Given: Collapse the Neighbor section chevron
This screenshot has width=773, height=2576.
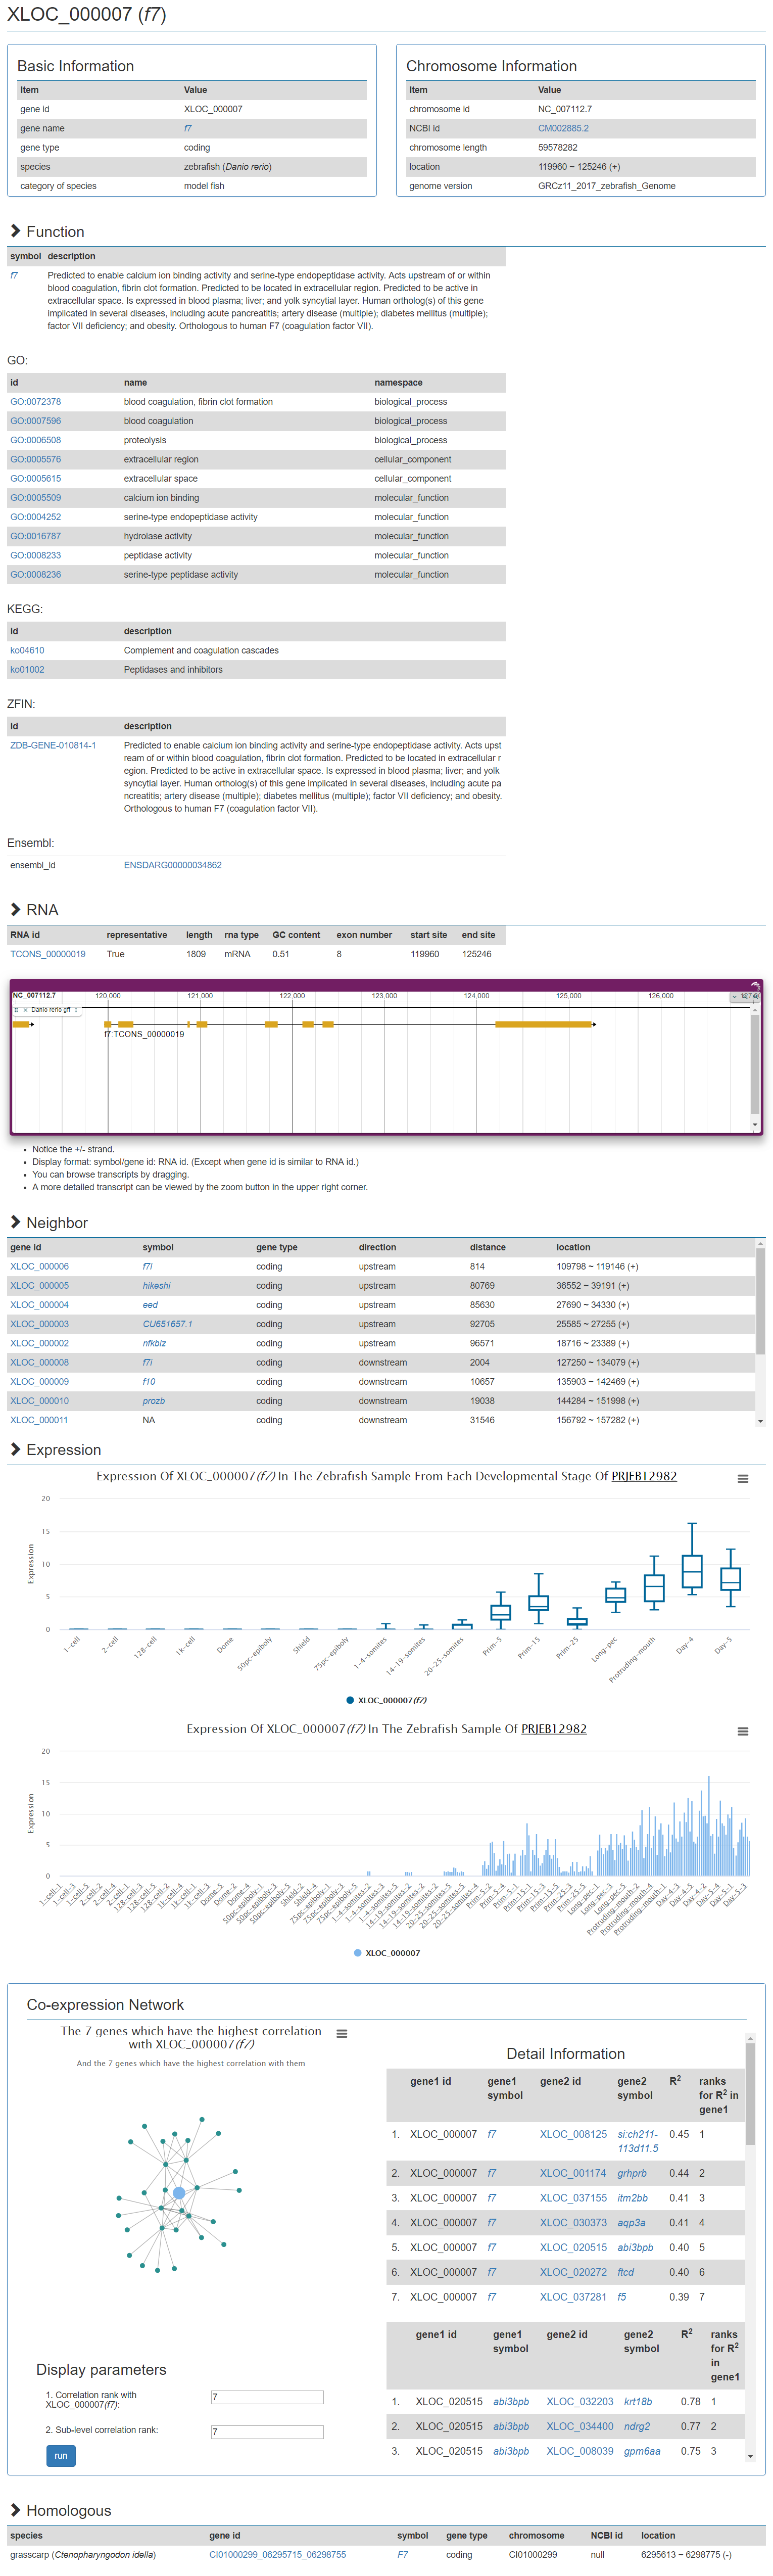Looking at the screenshot, I should [15, 1222].
